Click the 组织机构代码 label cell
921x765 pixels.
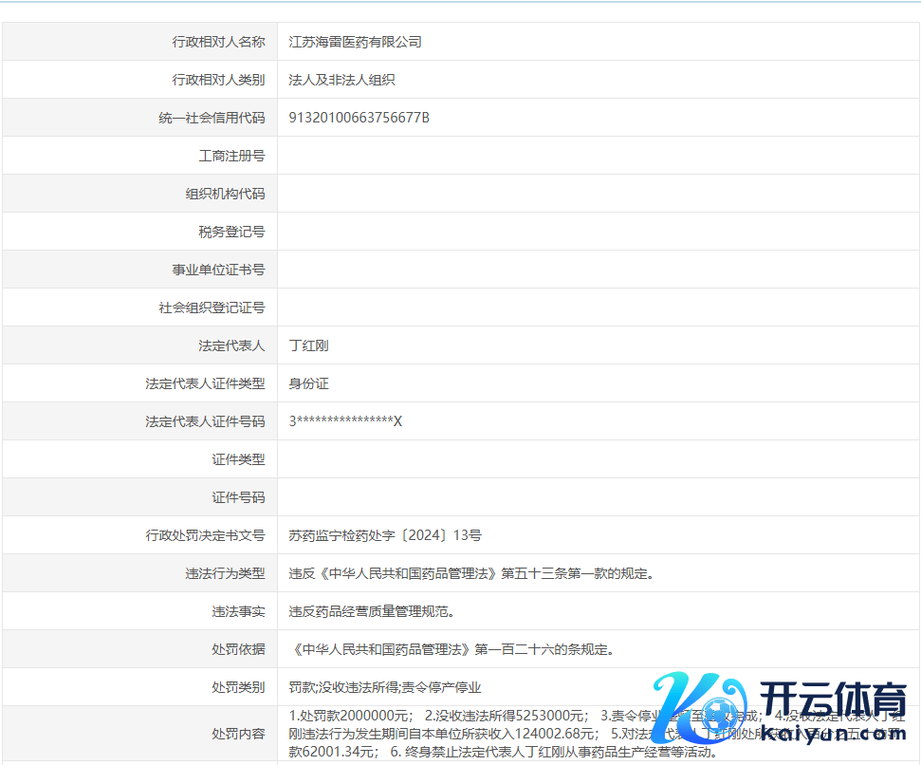coord(225,194)
